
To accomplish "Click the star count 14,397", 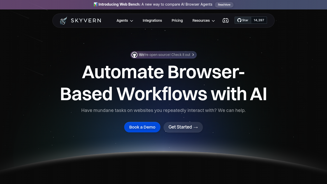I will point(259,20).
